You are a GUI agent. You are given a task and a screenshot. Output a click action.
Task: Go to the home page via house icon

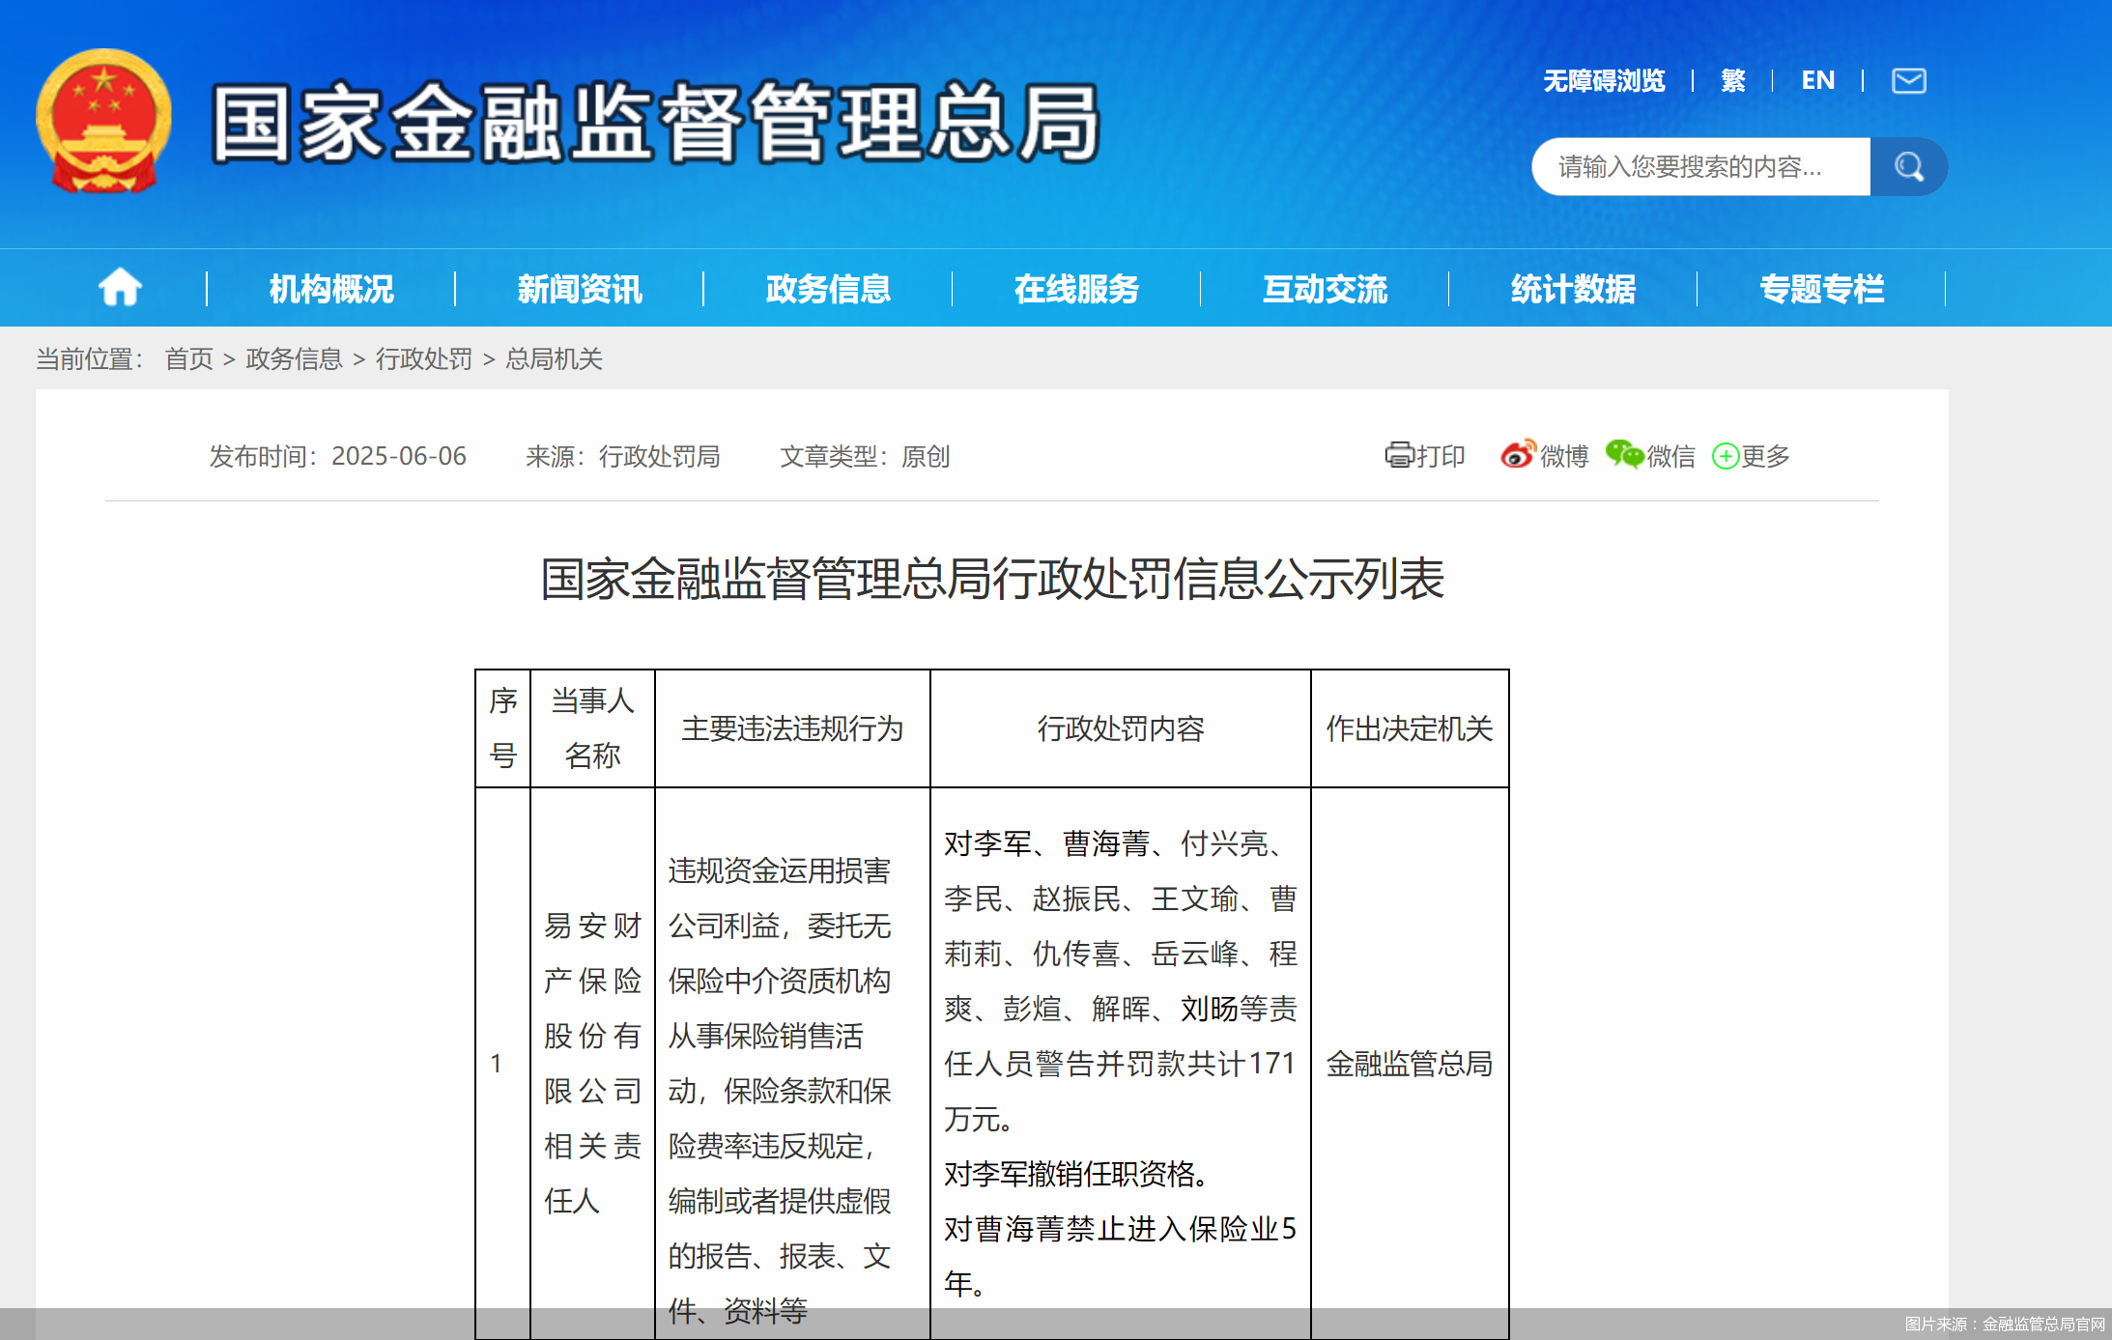(x=120, y=288)
